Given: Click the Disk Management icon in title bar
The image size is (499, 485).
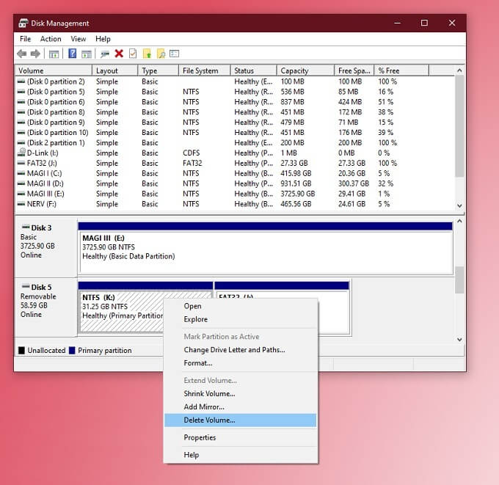Looking at the screenshot, I should [x=23, y=23].
